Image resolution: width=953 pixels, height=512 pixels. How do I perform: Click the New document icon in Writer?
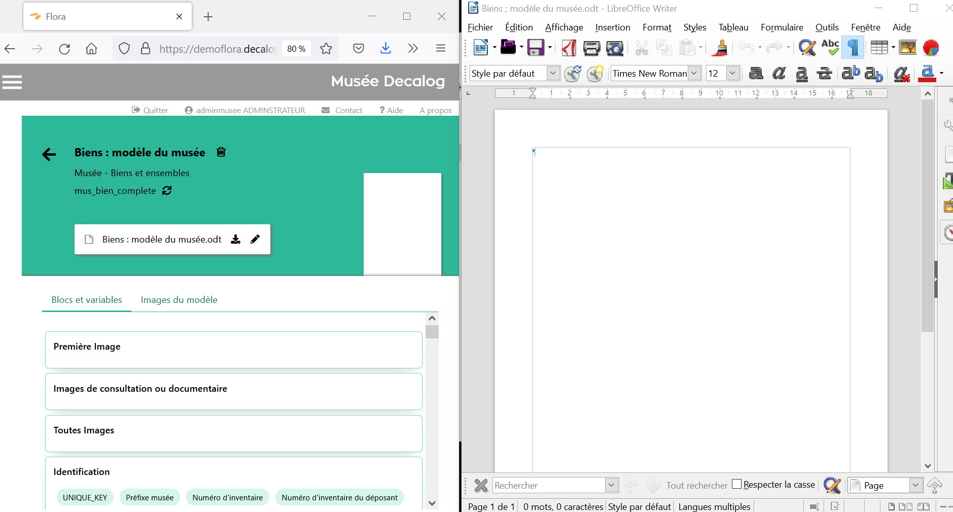click(480, 48)
